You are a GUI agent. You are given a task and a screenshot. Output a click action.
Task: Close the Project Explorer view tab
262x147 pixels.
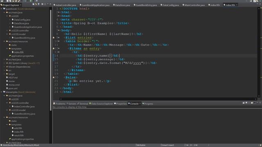click(20, 5)
